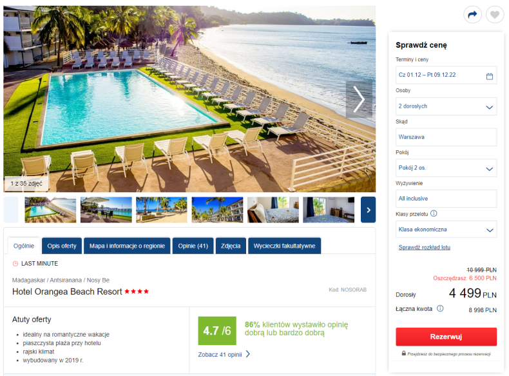Viewport: 509px width, 376px height.
Task: Select the hotel room bed thumbnail
Action: [273, 210]
